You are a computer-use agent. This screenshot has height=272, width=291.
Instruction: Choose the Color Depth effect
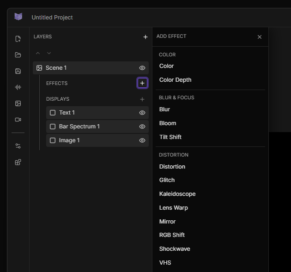coord(175,80)
